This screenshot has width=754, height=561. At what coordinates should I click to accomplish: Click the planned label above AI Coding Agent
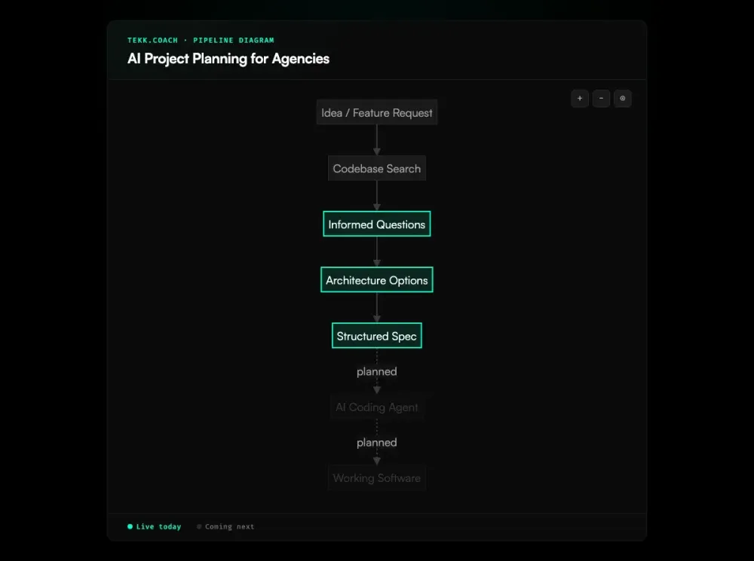click(x=376, y=371)
